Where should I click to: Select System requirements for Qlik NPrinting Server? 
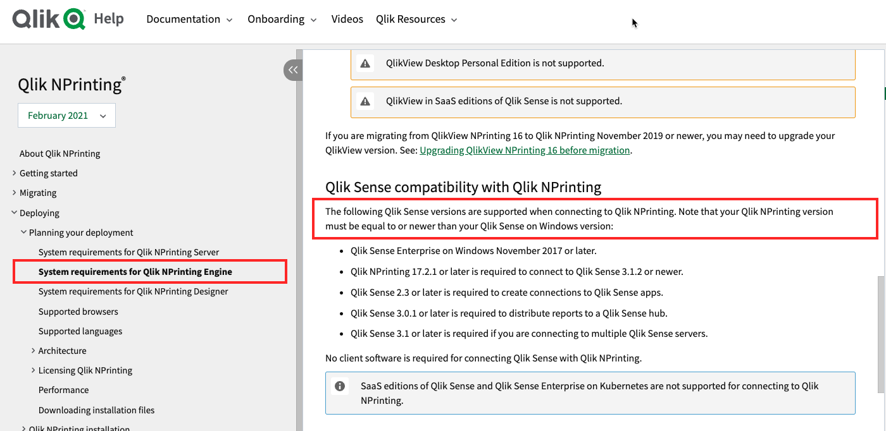[x=129, y=252]
